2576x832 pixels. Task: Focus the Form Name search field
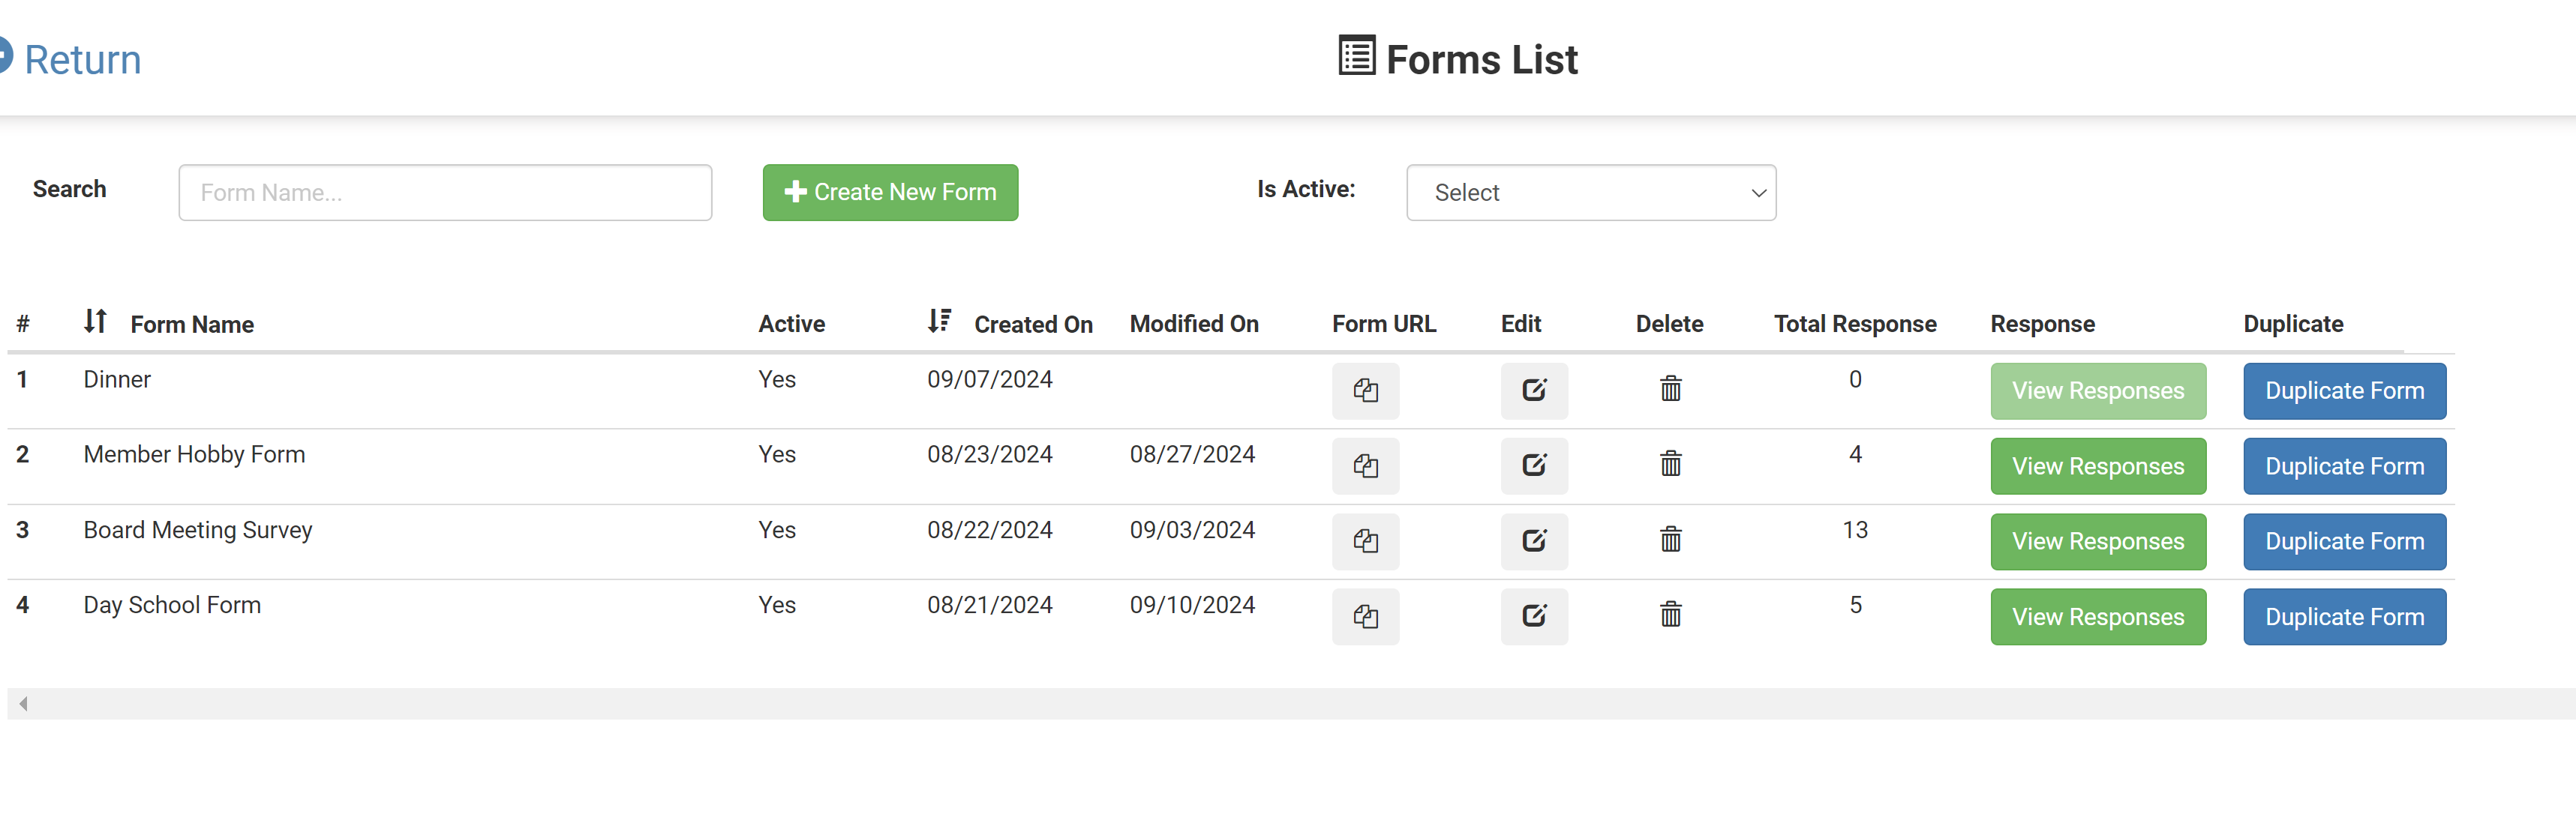(445, 193)
